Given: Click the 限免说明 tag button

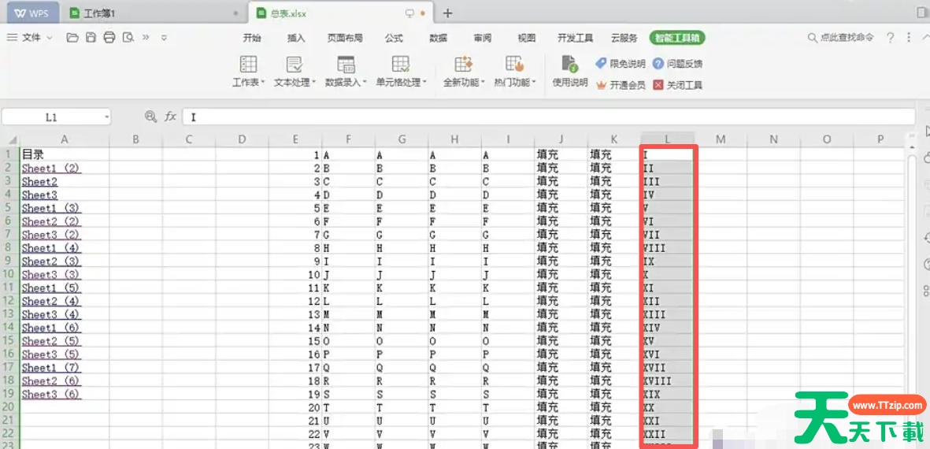Looking at the screenshot, I should (x=621, y=64).
